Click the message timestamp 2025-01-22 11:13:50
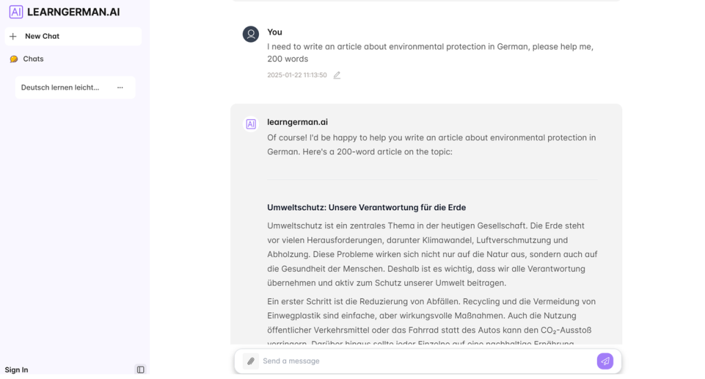 297,75
